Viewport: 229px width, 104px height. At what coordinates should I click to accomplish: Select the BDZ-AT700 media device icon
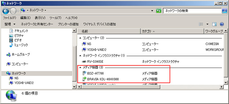pyautogui.click(x=84, y=73)
